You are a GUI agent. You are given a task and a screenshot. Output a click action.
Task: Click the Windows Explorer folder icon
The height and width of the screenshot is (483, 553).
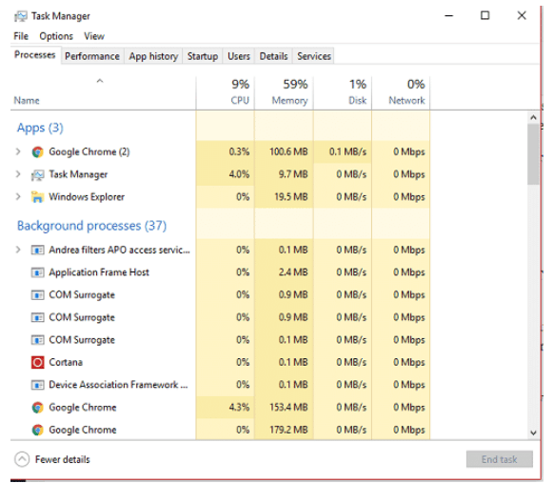(x=38, y=197)
